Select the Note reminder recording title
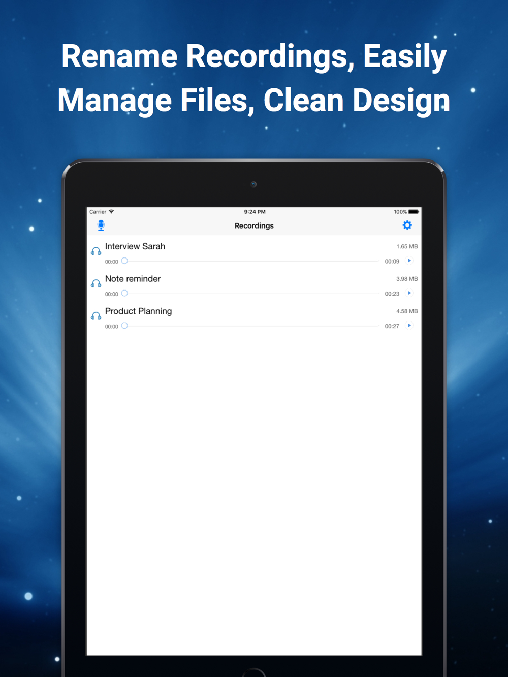Image resolution: width=508 pixels, height=677 pixels. coord(133,279)
